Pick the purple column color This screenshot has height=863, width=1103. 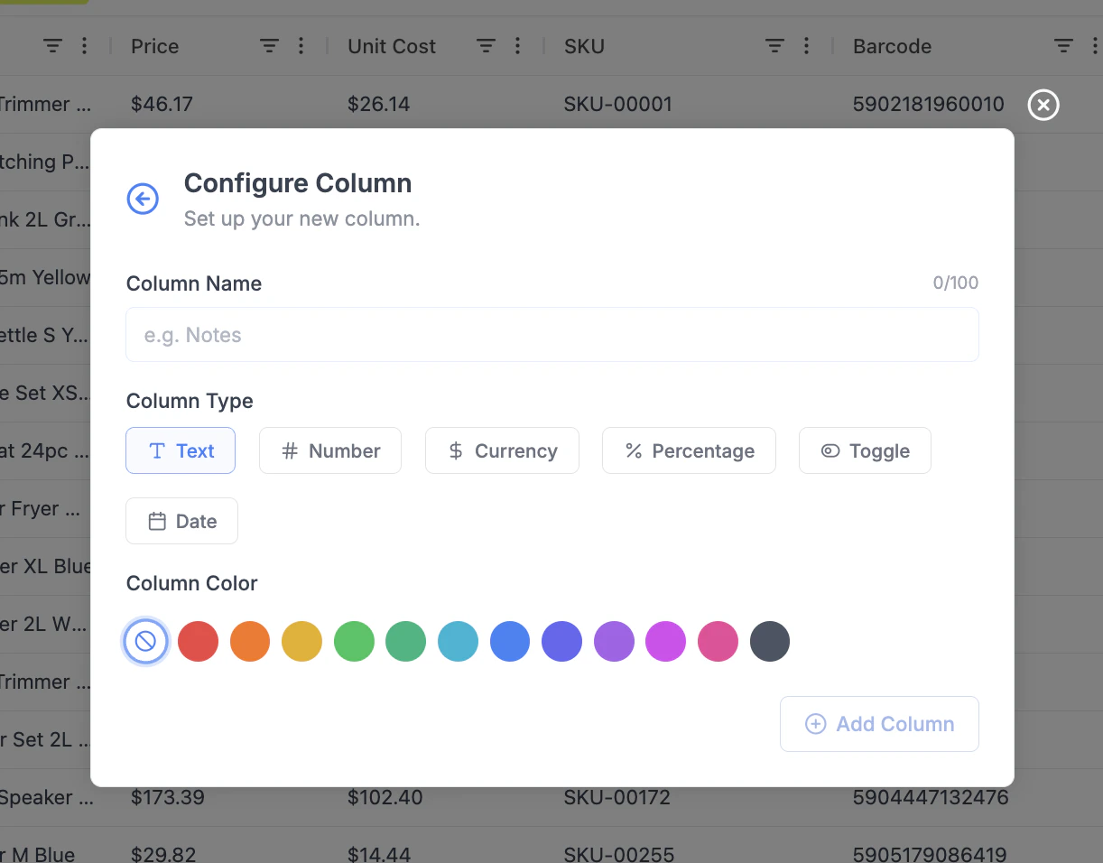(x=614, y=642)
